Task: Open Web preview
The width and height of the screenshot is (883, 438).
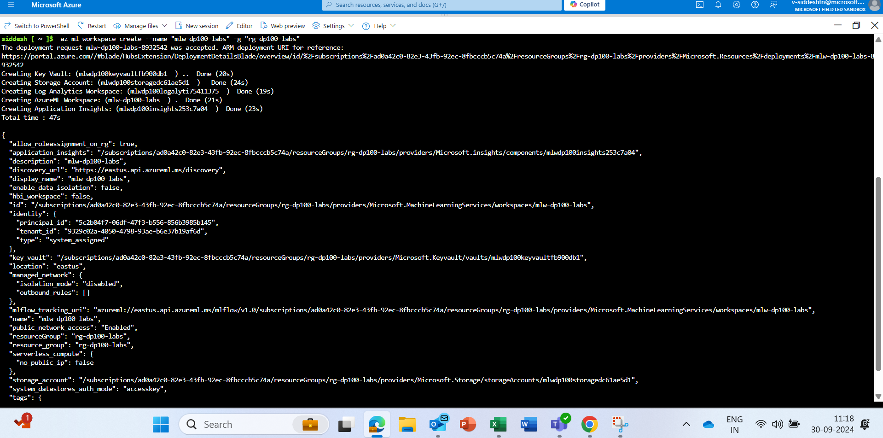Action: click(x=283, y=26)
